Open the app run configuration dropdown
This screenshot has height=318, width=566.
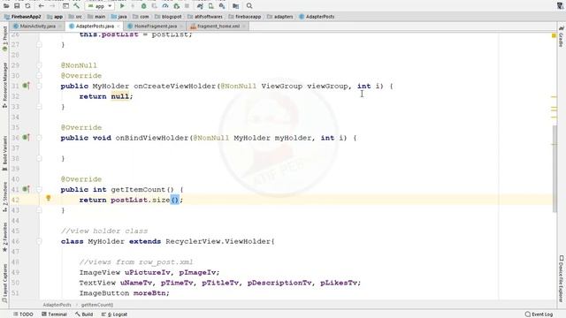(x=100, y=6)
